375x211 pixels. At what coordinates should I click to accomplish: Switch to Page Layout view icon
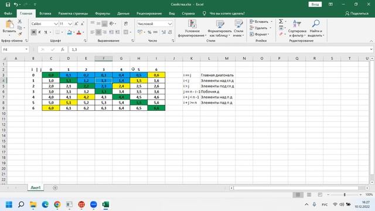pos(309,195)
